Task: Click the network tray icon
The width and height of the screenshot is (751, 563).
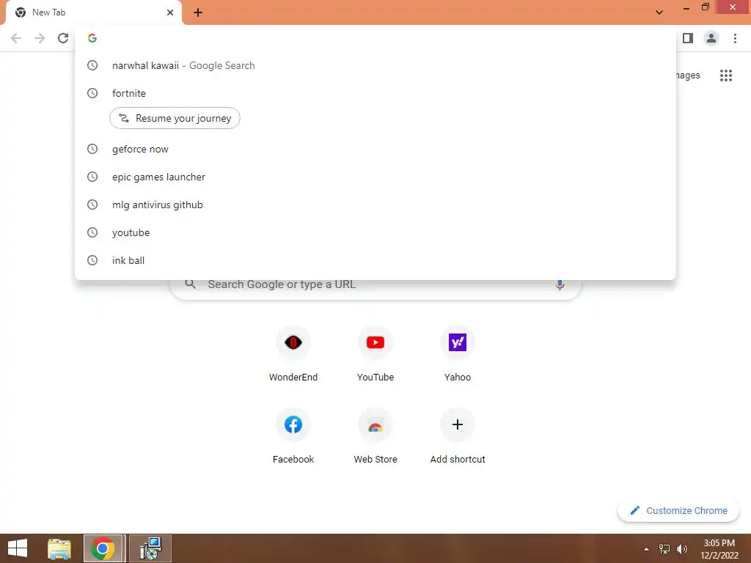Action: 664,549
